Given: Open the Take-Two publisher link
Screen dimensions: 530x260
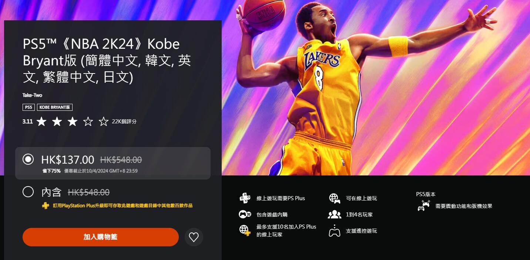Looking at the screenshot, I should (32, 95).
